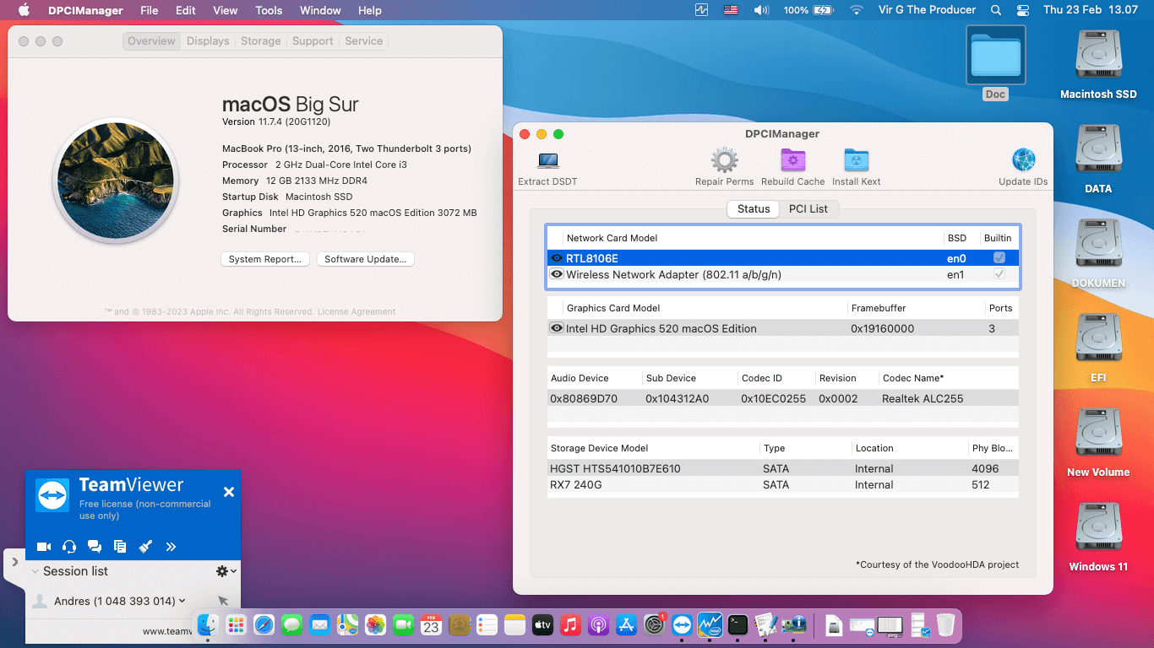Open the Tools menu in the menu bar

pos(269,10)
